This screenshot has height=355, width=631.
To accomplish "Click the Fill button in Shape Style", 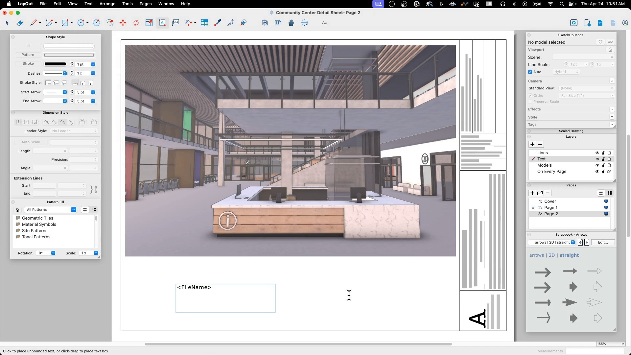I will pyautogui.click(x=28, y=46).
